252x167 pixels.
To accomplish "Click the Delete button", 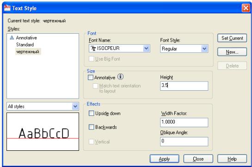I will point(232,66).
